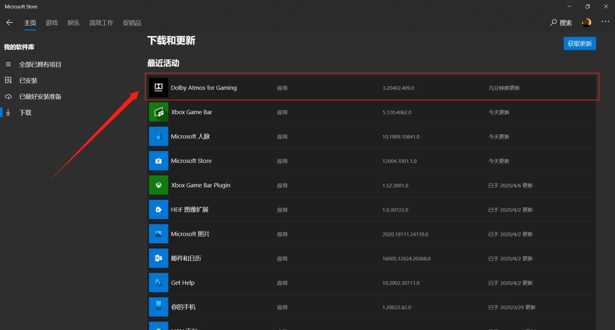
Task: Click 已于 2020/3/29 更新 status
Action: coord(512,307)
